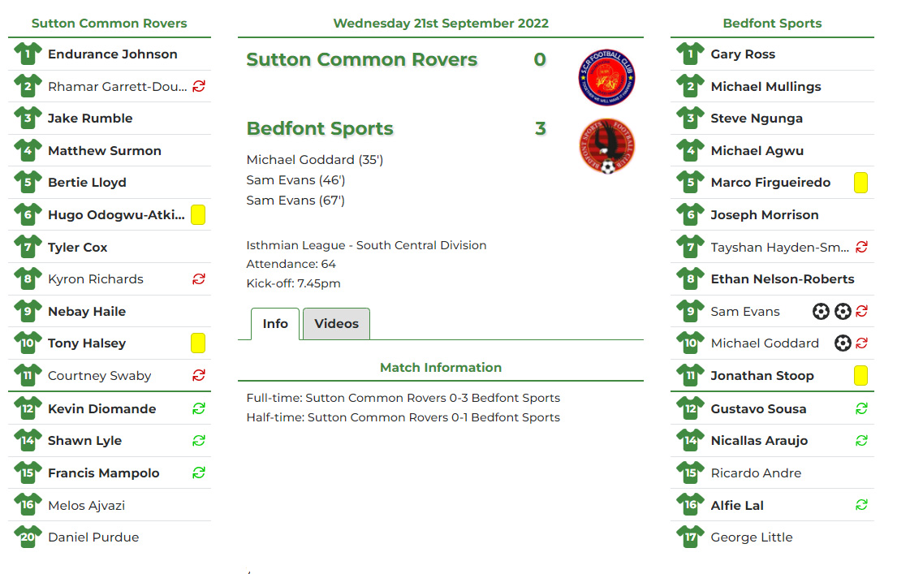Select the Info tab
Screen dimensions: 910x574
[275, 324]
